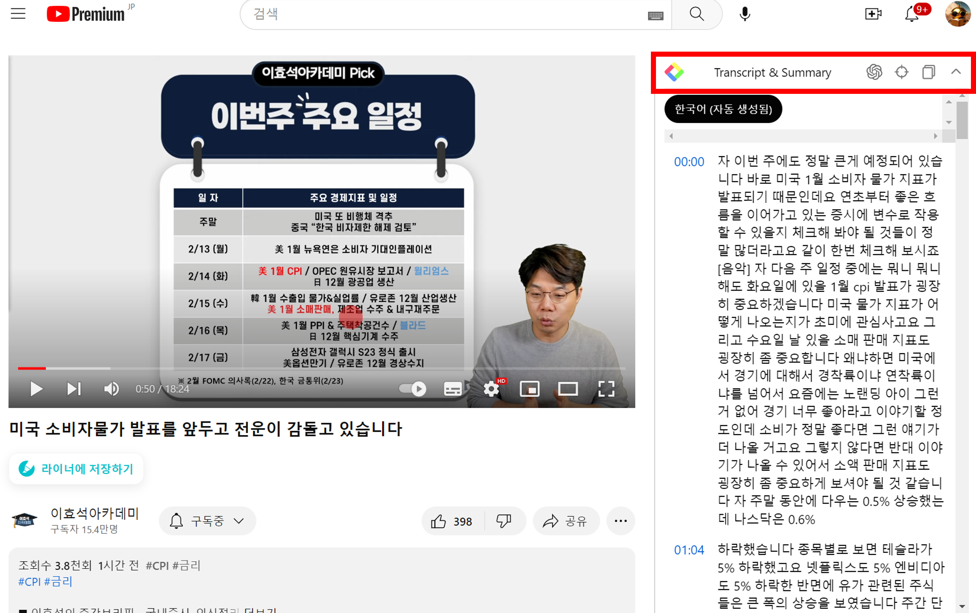This screenshot has height=613, width=976.
Task: Click the ChatGPT summary icon in transcript panel
Action: (x=874, y=72)
